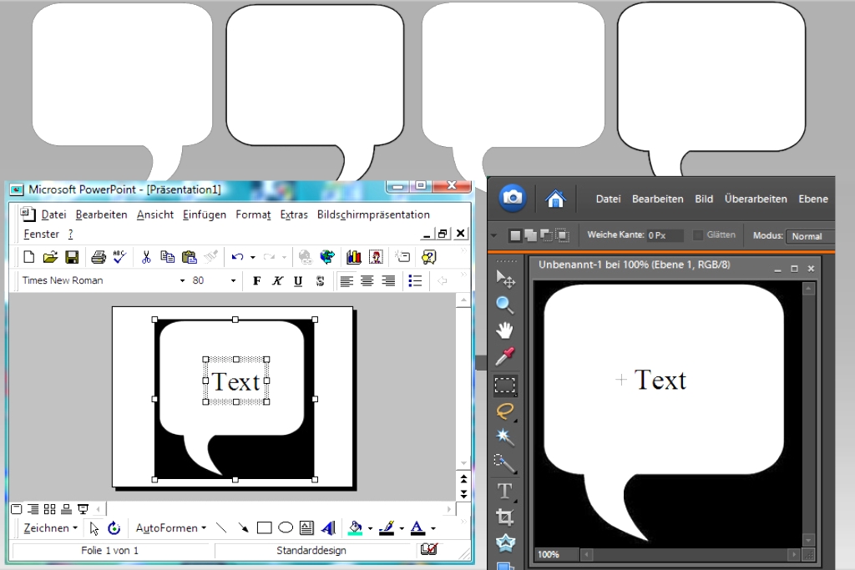Click the Print icon in PowerPoint
The image size is (855, 570).
[x=98, y=257]
